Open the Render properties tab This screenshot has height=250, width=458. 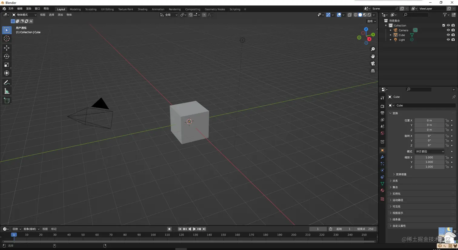pyautogui.click(x=382, y=106)
